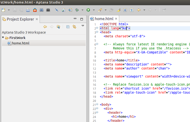Collapse the div fold on line 22

point(97,108)
